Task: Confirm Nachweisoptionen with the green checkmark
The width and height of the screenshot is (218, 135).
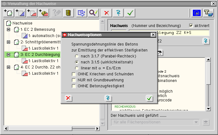Action: (149, 98)
